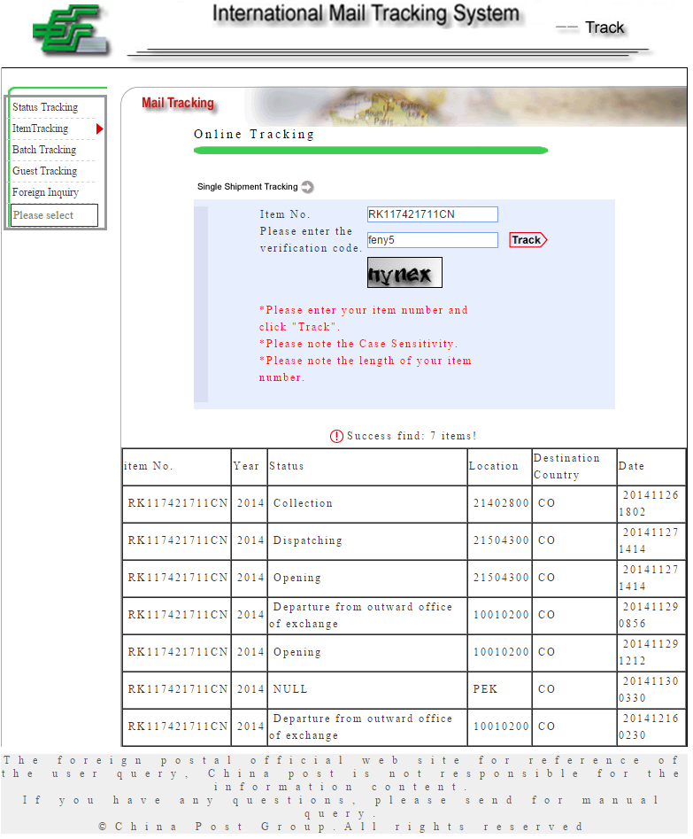Click the green progress bar under Online Tracking
The image size is (693, 839).
tap(370, 151)
